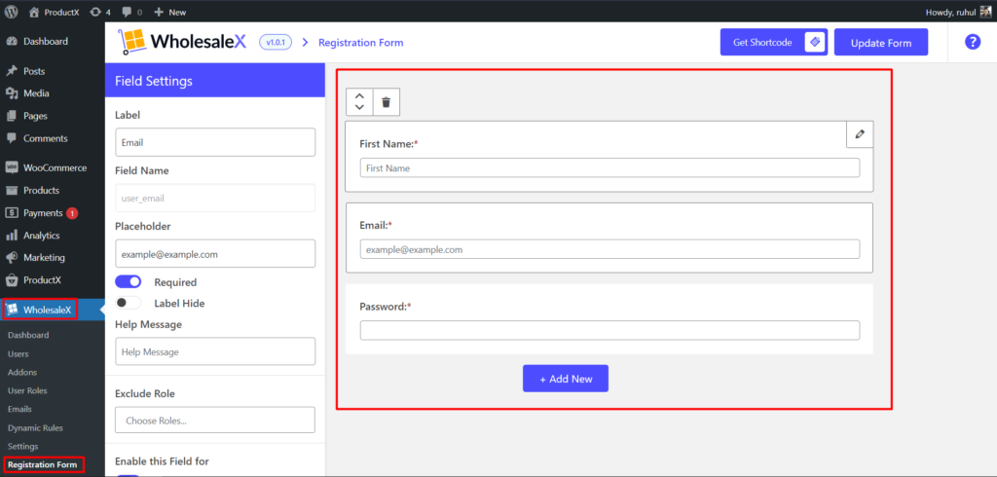The height and width of the screenshot is (477, 997).
Task: Open the 4 pending updates
Action: point(100,12)
